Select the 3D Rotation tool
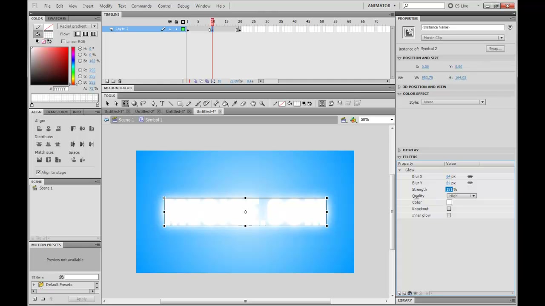Image resolution: width=545 pixels, height=306 pixels. 134,103
